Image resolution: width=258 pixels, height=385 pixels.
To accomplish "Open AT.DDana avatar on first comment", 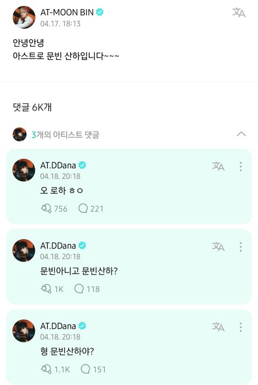I will (24, 170).
